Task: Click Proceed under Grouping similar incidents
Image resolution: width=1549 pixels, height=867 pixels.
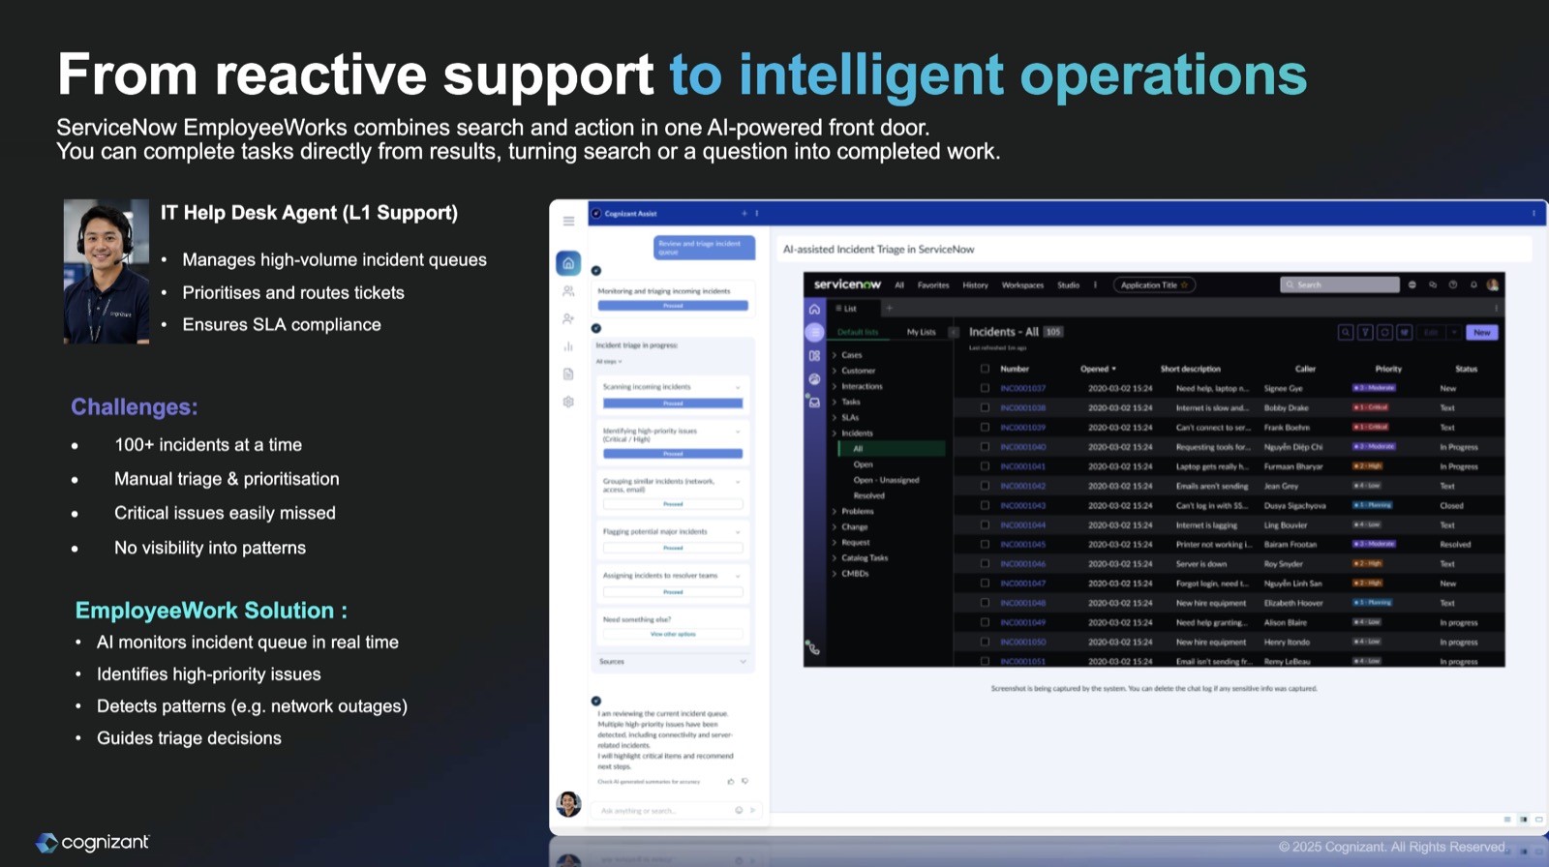Action: [673, 504]
